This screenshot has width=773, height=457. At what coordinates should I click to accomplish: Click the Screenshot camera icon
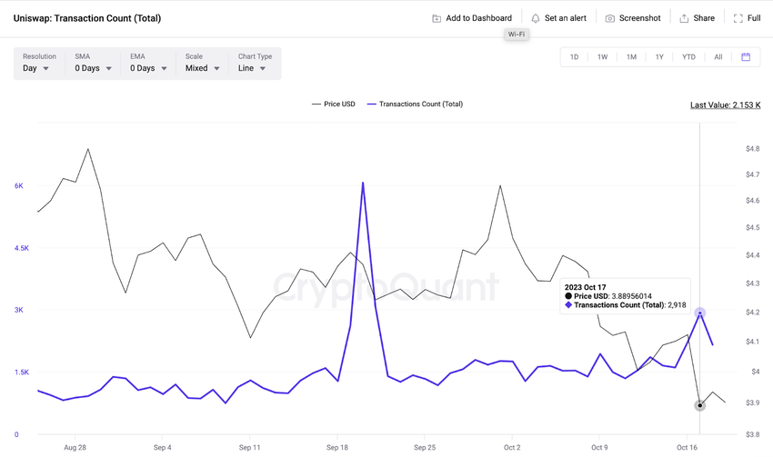[610, 18]
